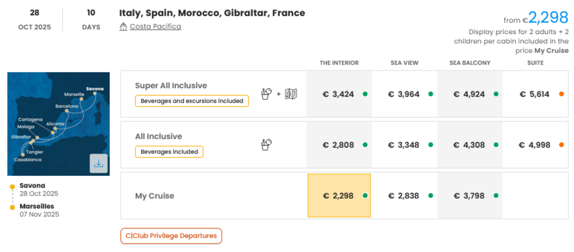
Task: Click orange availability dot for €5,614 Suite
Action: [561, 94]
